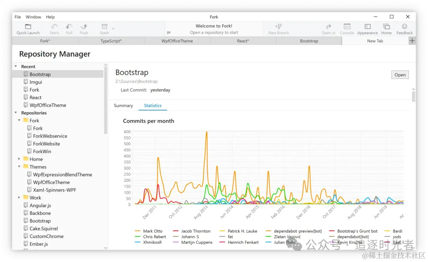Screen dimensions: 428x262
Task: Switch to the React* tab
Action: [x=243, y=41]
